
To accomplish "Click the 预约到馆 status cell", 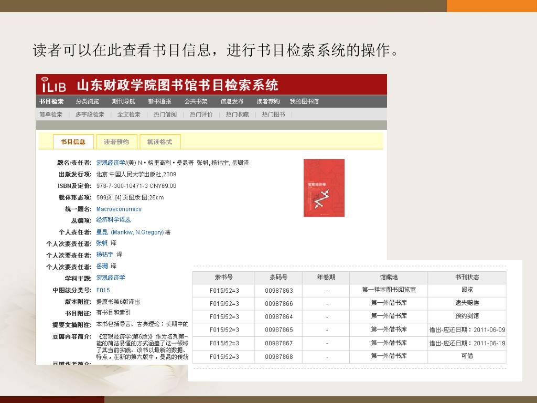I will point(467,316).
